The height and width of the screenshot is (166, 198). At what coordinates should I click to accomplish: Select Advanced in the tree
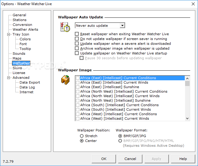21,78
